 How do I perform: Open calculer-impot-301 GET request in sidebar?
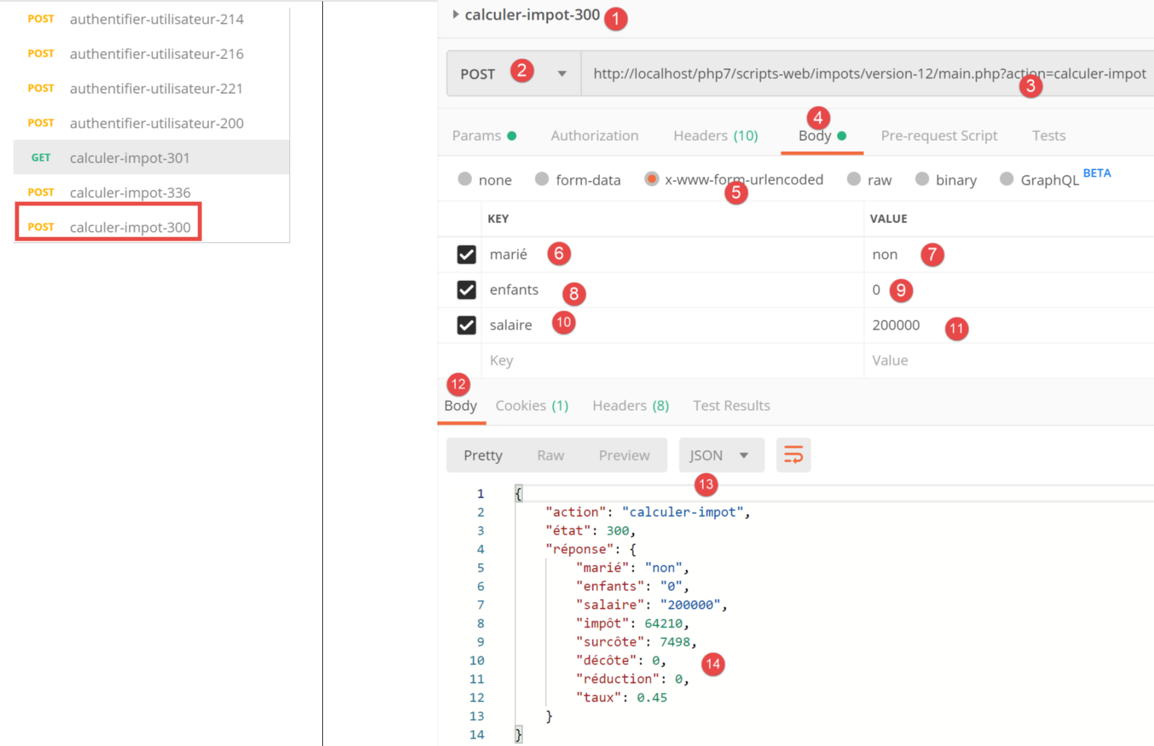pyautogui.click(x=129, y=158)
